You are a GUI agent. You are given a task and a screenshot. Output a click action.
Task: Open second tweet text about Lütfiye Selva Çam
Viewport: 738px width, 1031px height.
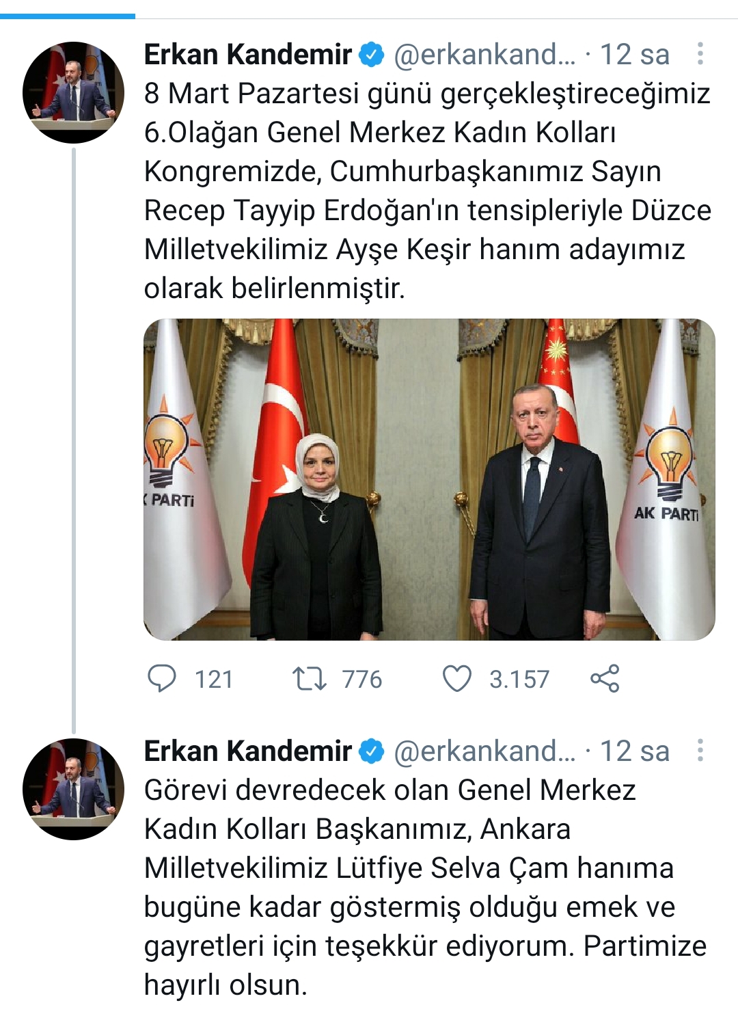426,887
